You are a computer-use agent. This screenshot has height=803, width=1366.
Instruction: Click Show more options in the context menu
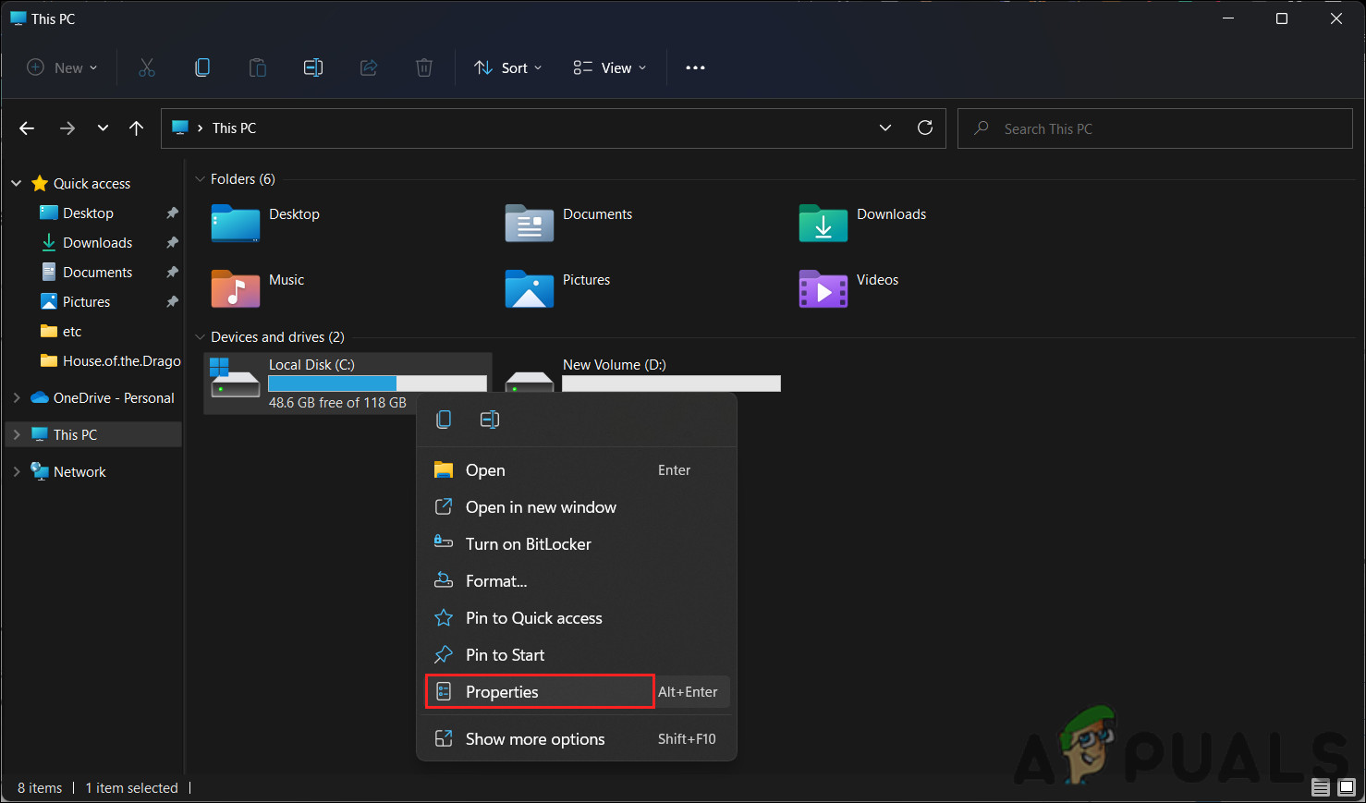click(x=534, y=738)
